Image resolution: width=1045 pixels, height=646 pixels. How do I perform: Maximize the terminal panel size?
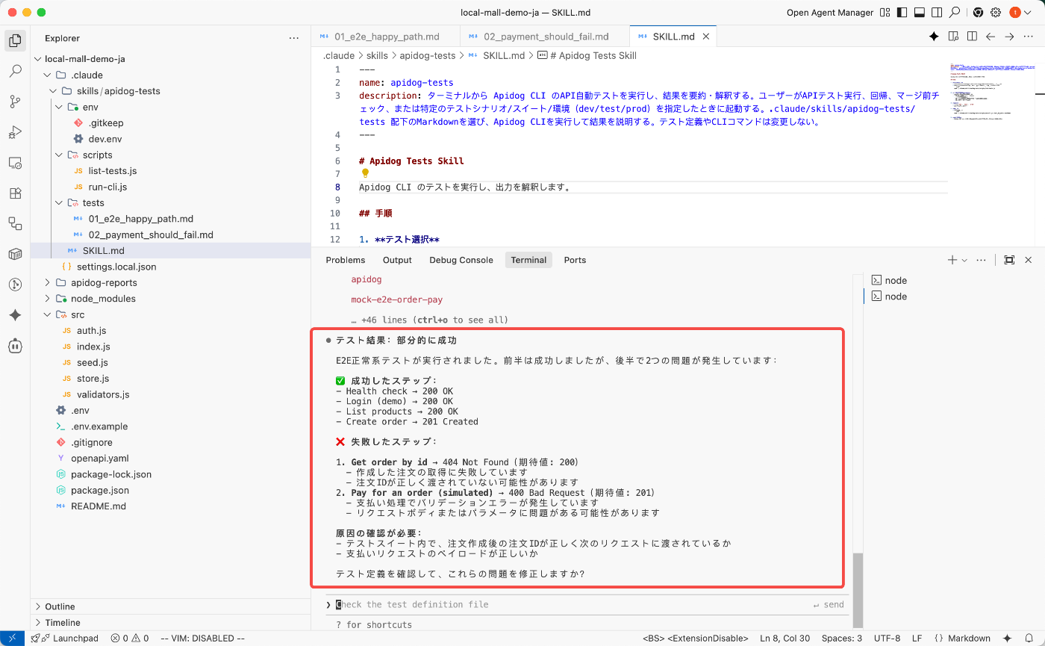pyautogui.click(x=1009, y=260)
